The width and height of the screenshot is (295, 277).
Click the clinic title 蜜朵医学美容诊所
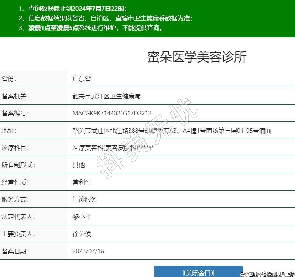tap(196, 57)
